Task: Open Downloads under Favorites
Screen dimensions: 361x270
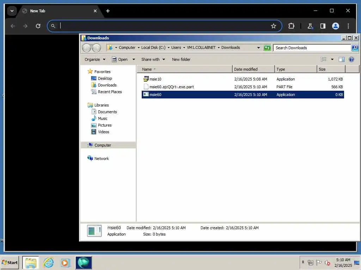Action: (x=104, y=85)
